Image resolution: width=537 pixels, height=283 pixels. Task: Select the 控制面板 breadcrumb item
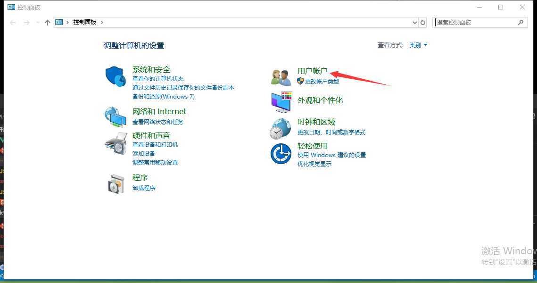click(x=84, y=22)
